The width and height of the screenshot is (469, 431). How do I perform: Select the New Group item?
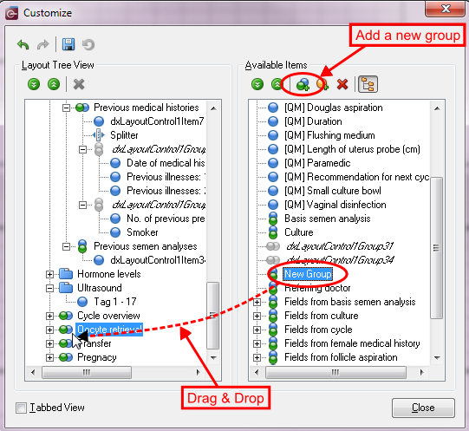pyautogui.click(x=308, y=274)
